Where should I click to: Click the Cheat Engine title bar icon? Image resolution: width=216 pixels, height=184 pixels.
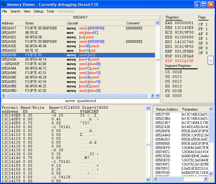pyautogui.click(x=4, y=4)
